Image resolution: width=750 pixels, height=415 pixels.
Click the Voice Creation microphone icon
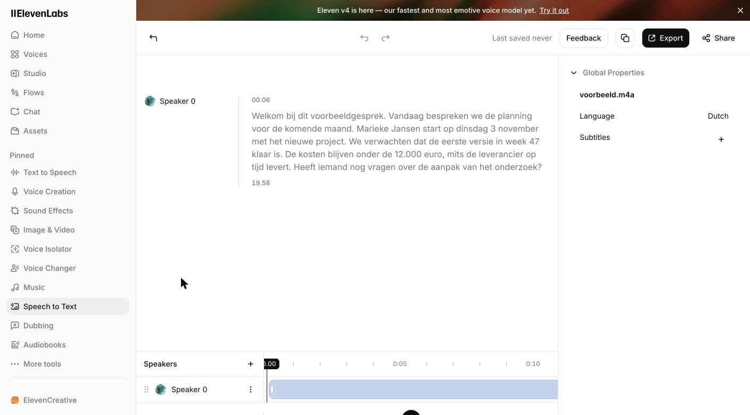pyautogui.click(x=15, y=192)
